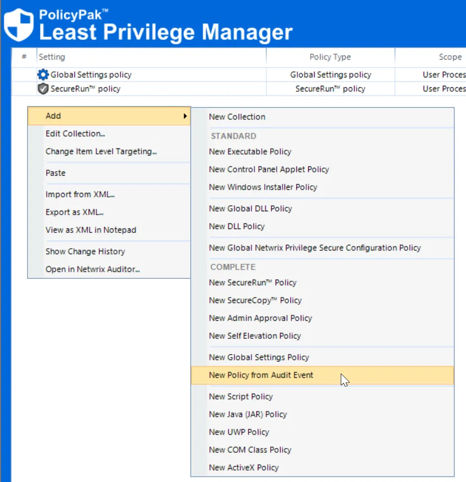Open Show Change History
Image resolution: width=466 pixels, height=482 pixels.
click(x=85, y=251)
